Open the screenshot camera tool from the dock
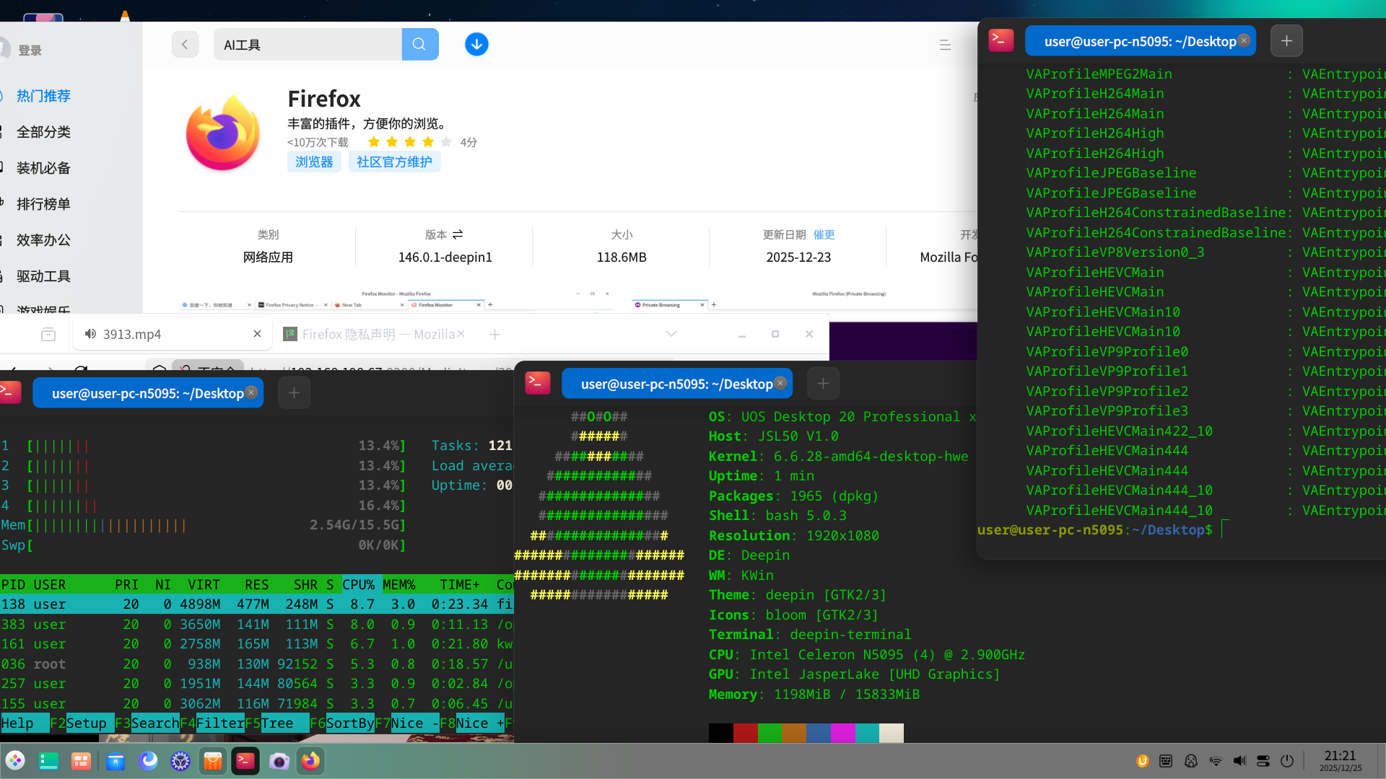The image size is (1386, 779). coord(279,760)
